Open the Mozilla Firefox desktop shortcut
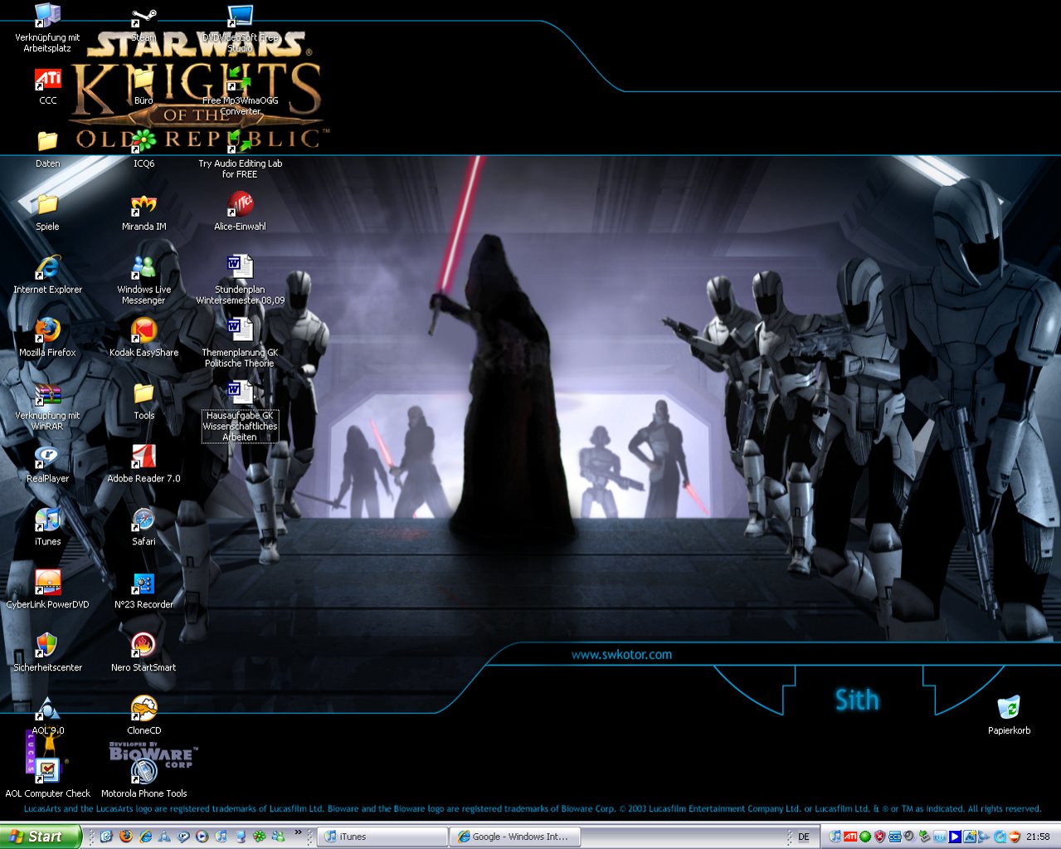Viewport: 1061px width, 849px height. 47,331
